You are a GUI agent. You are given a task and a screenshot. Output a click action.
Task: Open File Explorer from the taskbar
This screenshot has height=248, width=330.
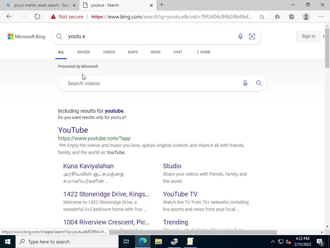[158, 242]
